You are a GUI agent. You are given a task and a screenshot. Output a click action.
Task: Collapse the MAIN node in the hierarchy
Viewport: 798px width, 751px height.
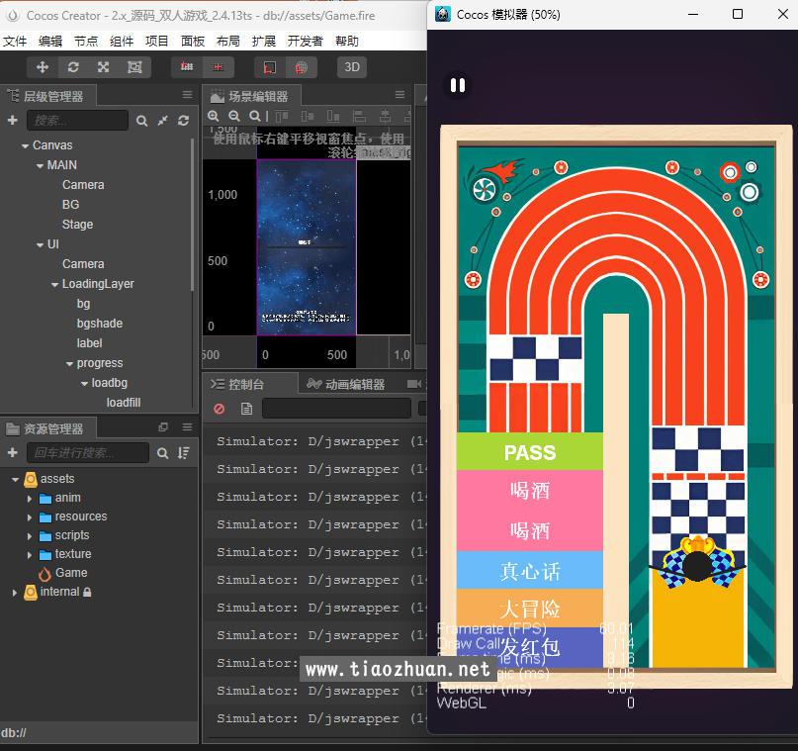[40, 165]
